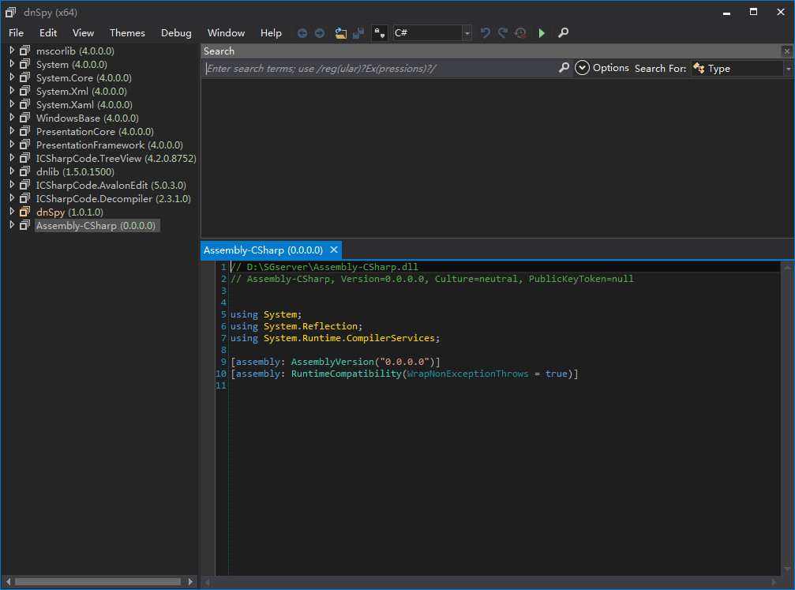The width and height of the screenshot is (795, 590).
Task: Expand the Assembly-CSharp tree node
Action: point(12,225)
